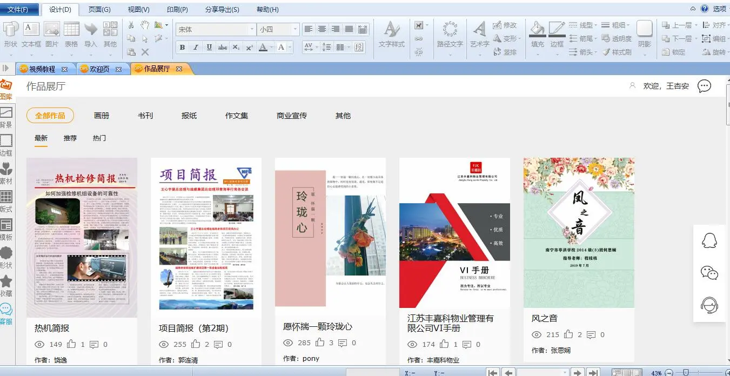730x376 pixels.
Task: Click the Fill bucket icon
Action: [x=537, y=30]
